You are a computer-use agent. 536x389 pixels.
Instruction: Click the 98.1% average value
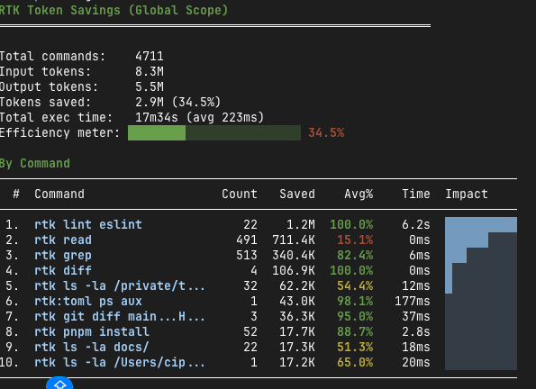point(355,301)
